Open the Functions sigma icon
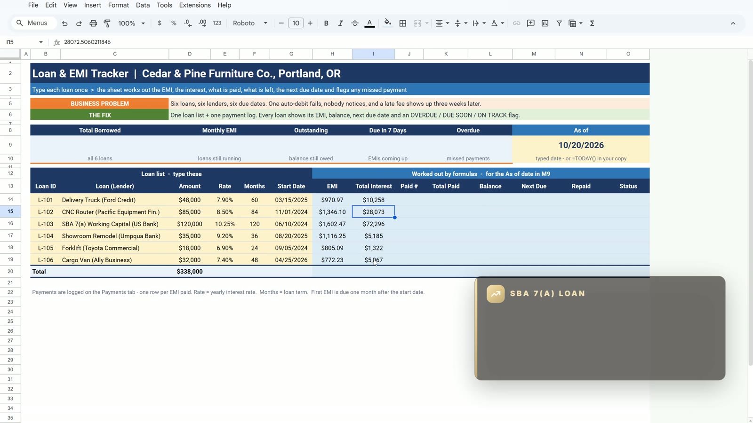 coord(592,23)
